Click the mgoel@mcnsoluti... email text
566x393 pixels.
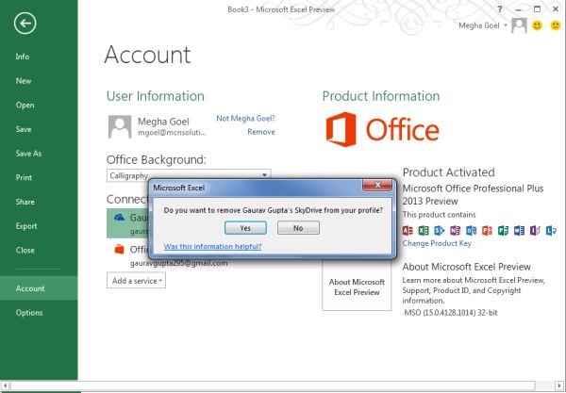172,133
